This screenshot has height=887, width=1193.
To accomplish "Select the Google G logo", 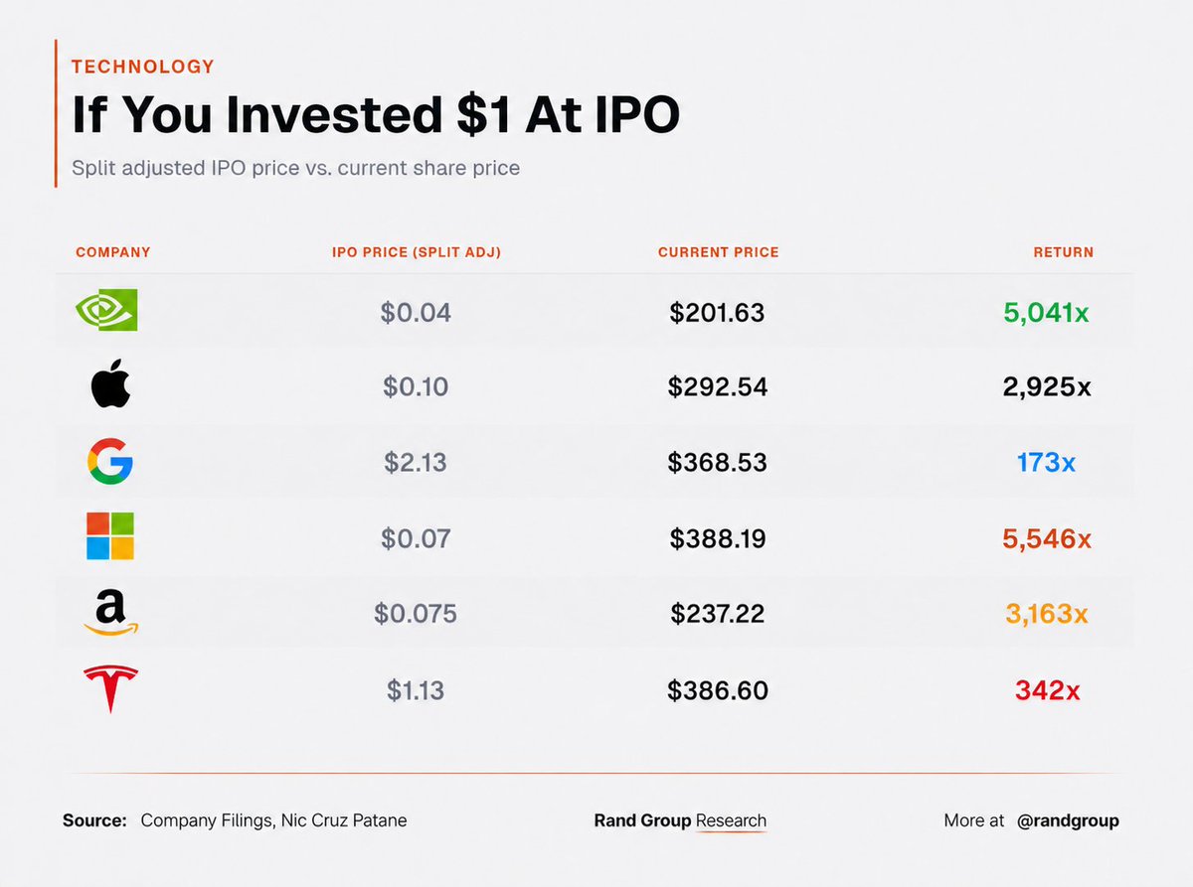I will tap(109, 463).
